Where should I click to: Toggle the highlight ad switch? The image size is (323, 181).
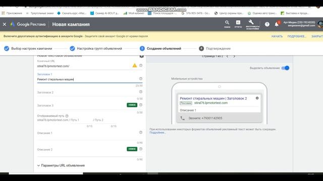coord(285,68)
